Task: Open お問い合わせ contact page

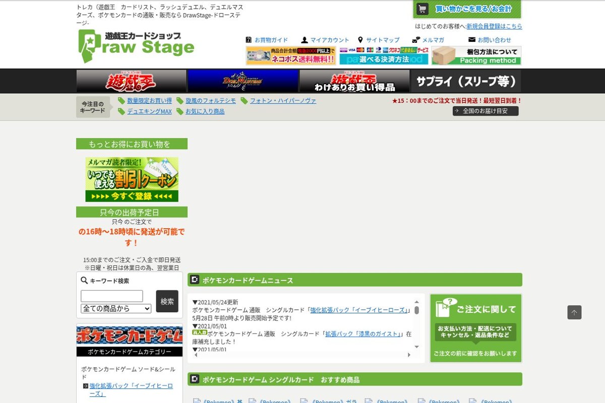Action: (495, 40)
